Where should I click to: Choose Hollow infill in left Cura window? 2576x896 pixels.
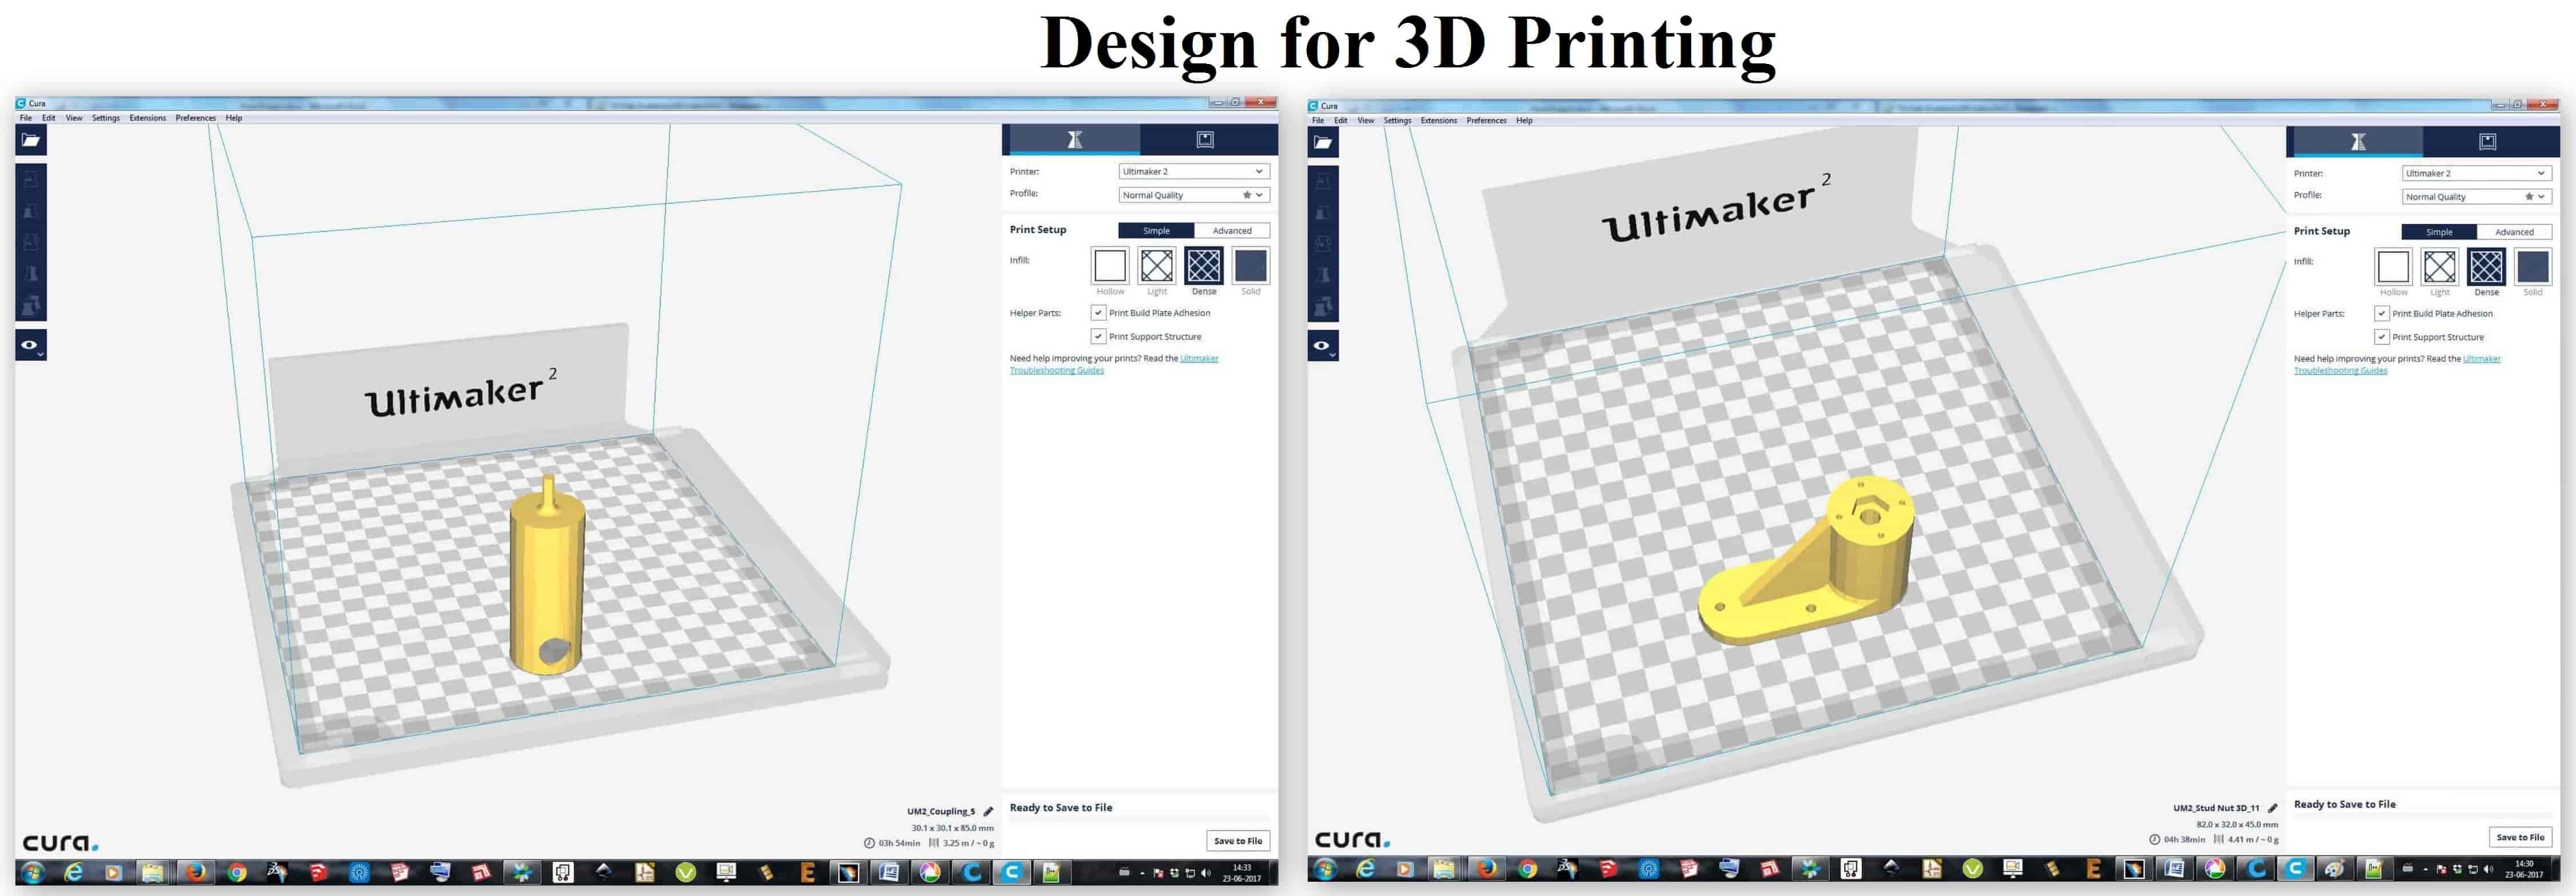[x=1110, y=266]
